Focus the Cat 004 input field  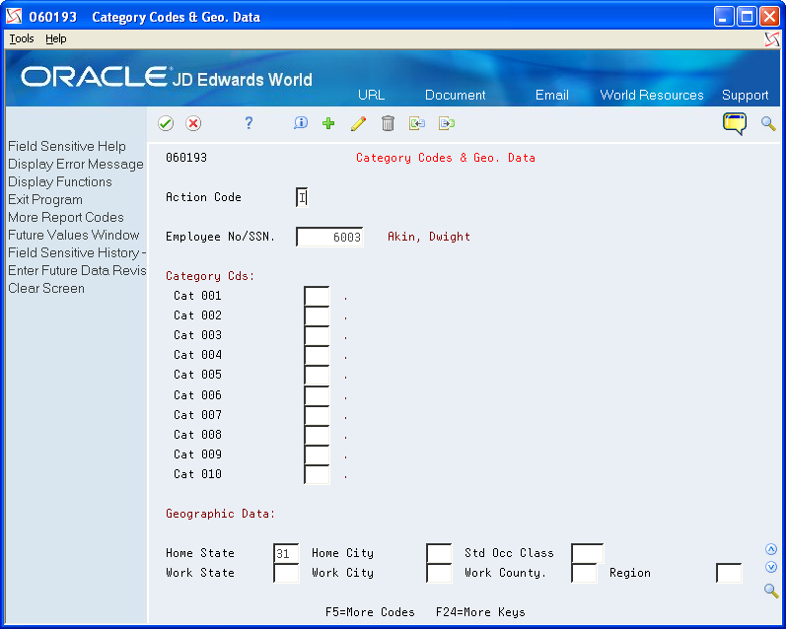tap(317, 355)
